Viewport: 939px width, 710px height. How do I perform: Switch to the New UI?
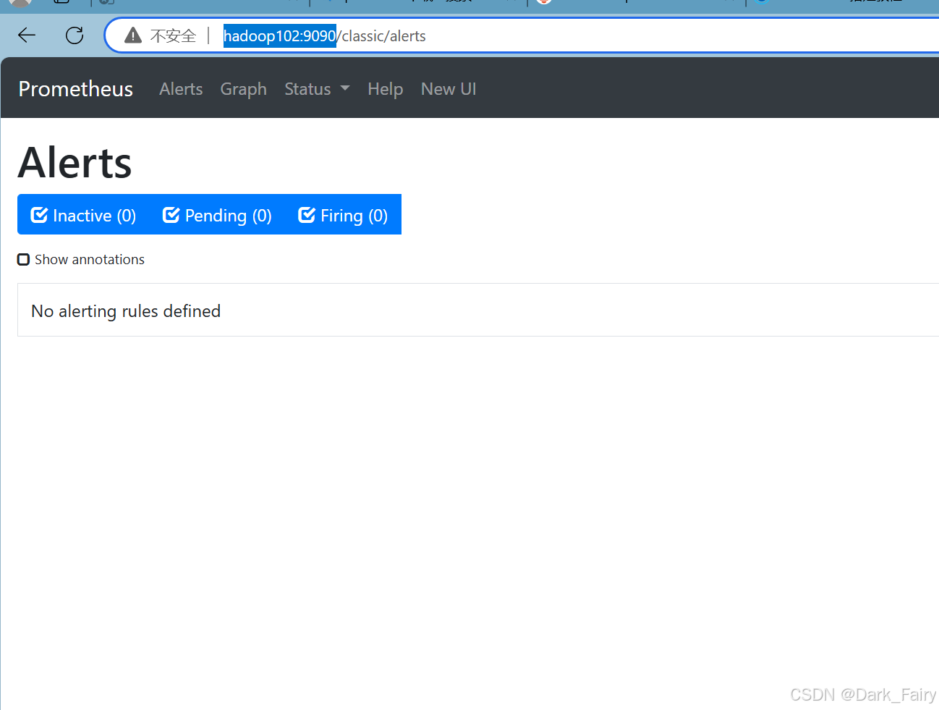449,89
